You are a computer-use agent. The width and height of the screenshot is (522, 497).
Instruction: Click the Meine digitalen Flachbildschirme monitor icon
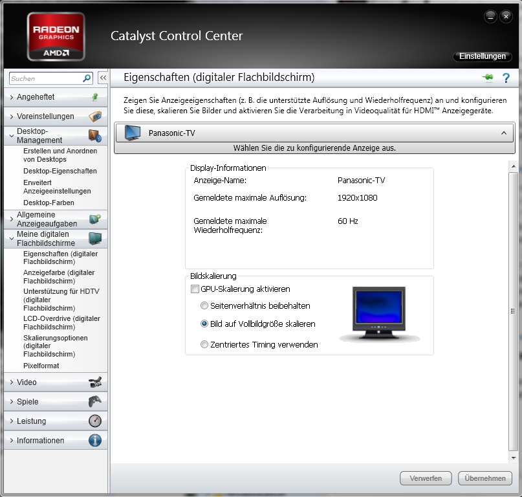pos(95,239)
